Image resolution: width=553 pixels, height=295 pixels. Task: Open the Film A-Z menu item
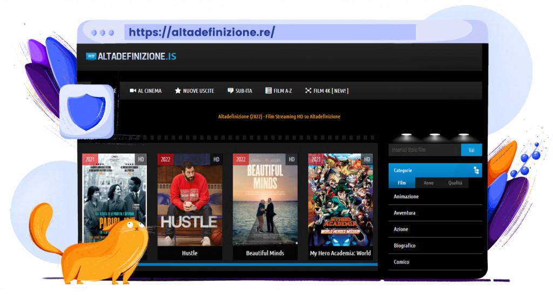[279, 91]
